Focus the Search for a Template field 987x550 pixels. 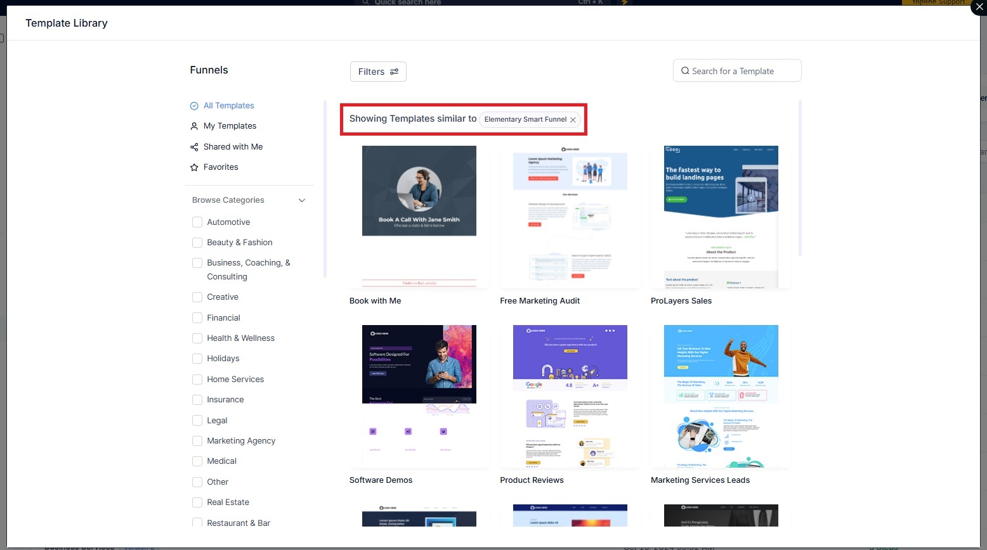coord(737,71)
